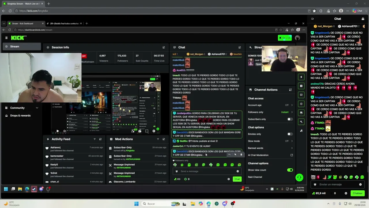Collapse the right-side Chat panel

(x=312, y=19)
